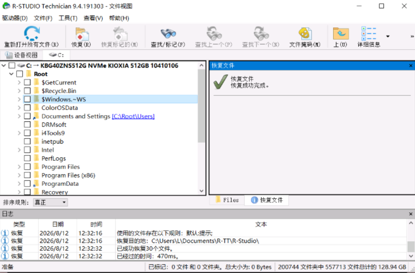Switch to the Files tab

pyautogui.click(x=227, y=200)
